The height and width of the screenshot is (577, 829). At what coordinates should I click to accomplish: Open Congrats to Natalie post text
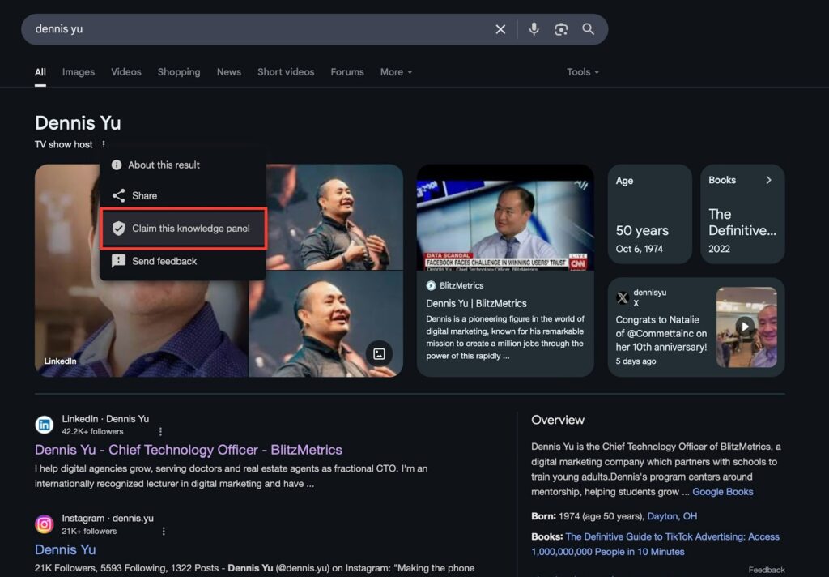click(x=661, y=334)
